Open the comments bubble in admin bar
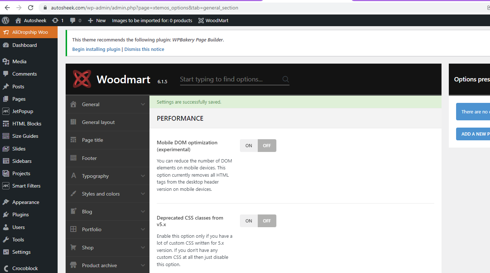This screenshot has height=273, width=490. (76, 20)
